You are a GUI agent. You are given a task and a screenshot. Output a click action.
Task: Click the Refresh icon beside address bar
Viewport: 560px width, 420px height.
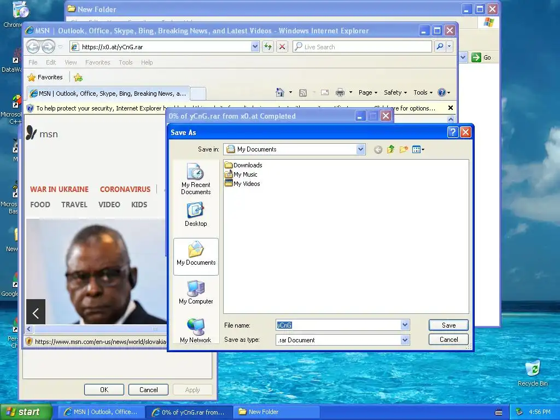point(268,46)
